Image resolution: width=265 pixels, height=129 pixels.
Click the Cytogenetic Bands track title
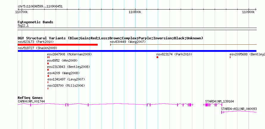click(35, 22)
